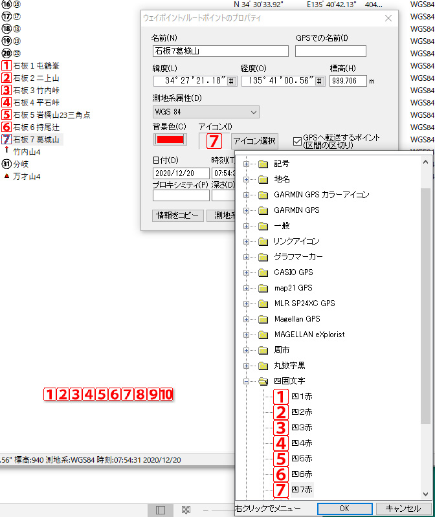Click the print layout view icon
435x517 pixels.
coord(160,510)
